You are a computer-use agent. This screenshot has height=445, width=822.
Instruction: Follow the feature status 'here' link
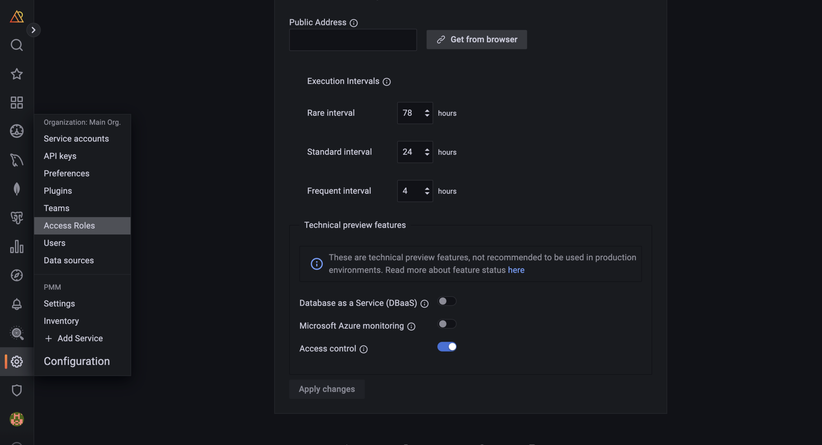coord(516,270)
